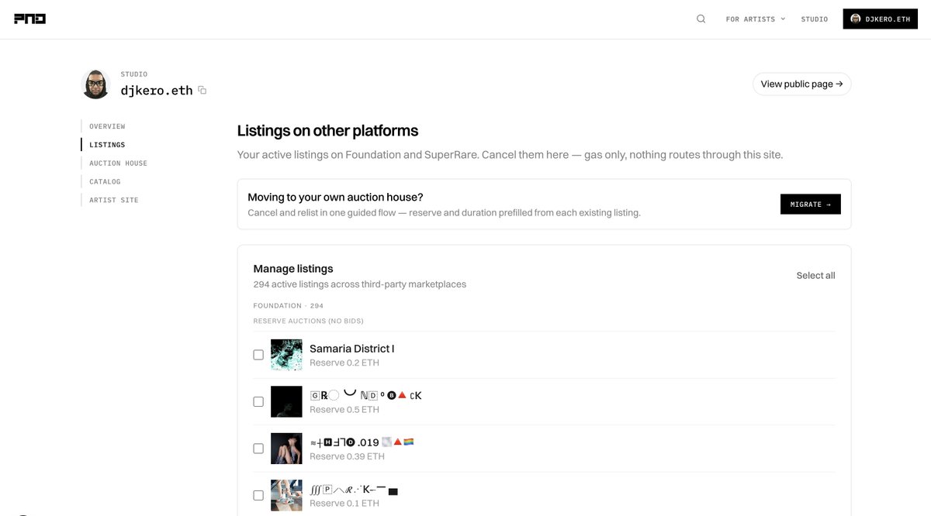Click the Samaria District I title

pyautogui.click(x=352, y=349)
